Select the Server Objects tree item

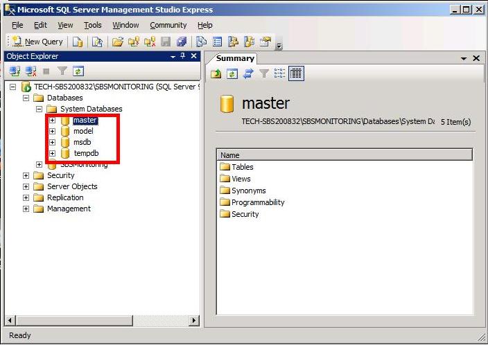[72, 186]
